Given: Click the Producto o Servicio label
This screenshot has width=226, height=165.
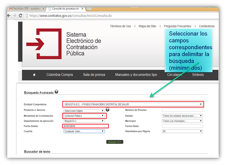Looking at the screenshot, I should (34, 110).
